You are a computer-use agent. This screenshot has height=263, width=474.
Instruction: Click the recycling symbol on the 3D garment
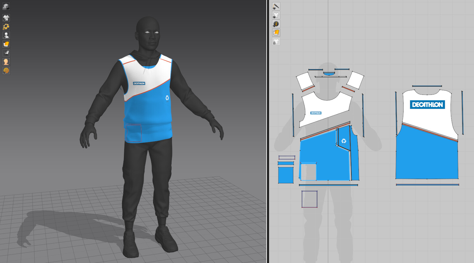pyautogui.click(x=167, y=98)
